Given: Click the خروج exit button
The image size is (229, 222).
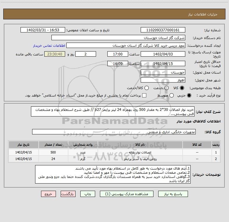Looking at the screenshot, I should click(48, 194).
